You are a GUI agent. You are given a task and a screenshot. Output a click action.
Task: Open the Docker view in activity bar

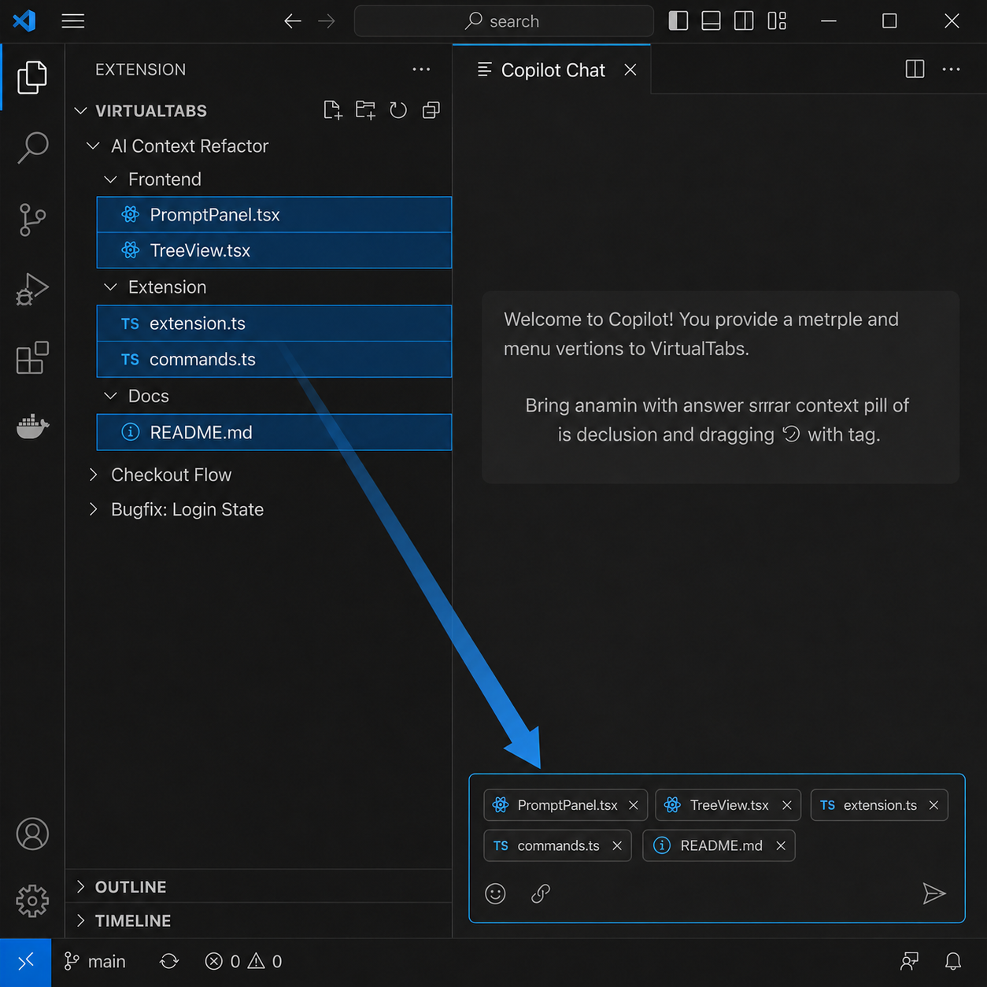click(x=32, y=427)
